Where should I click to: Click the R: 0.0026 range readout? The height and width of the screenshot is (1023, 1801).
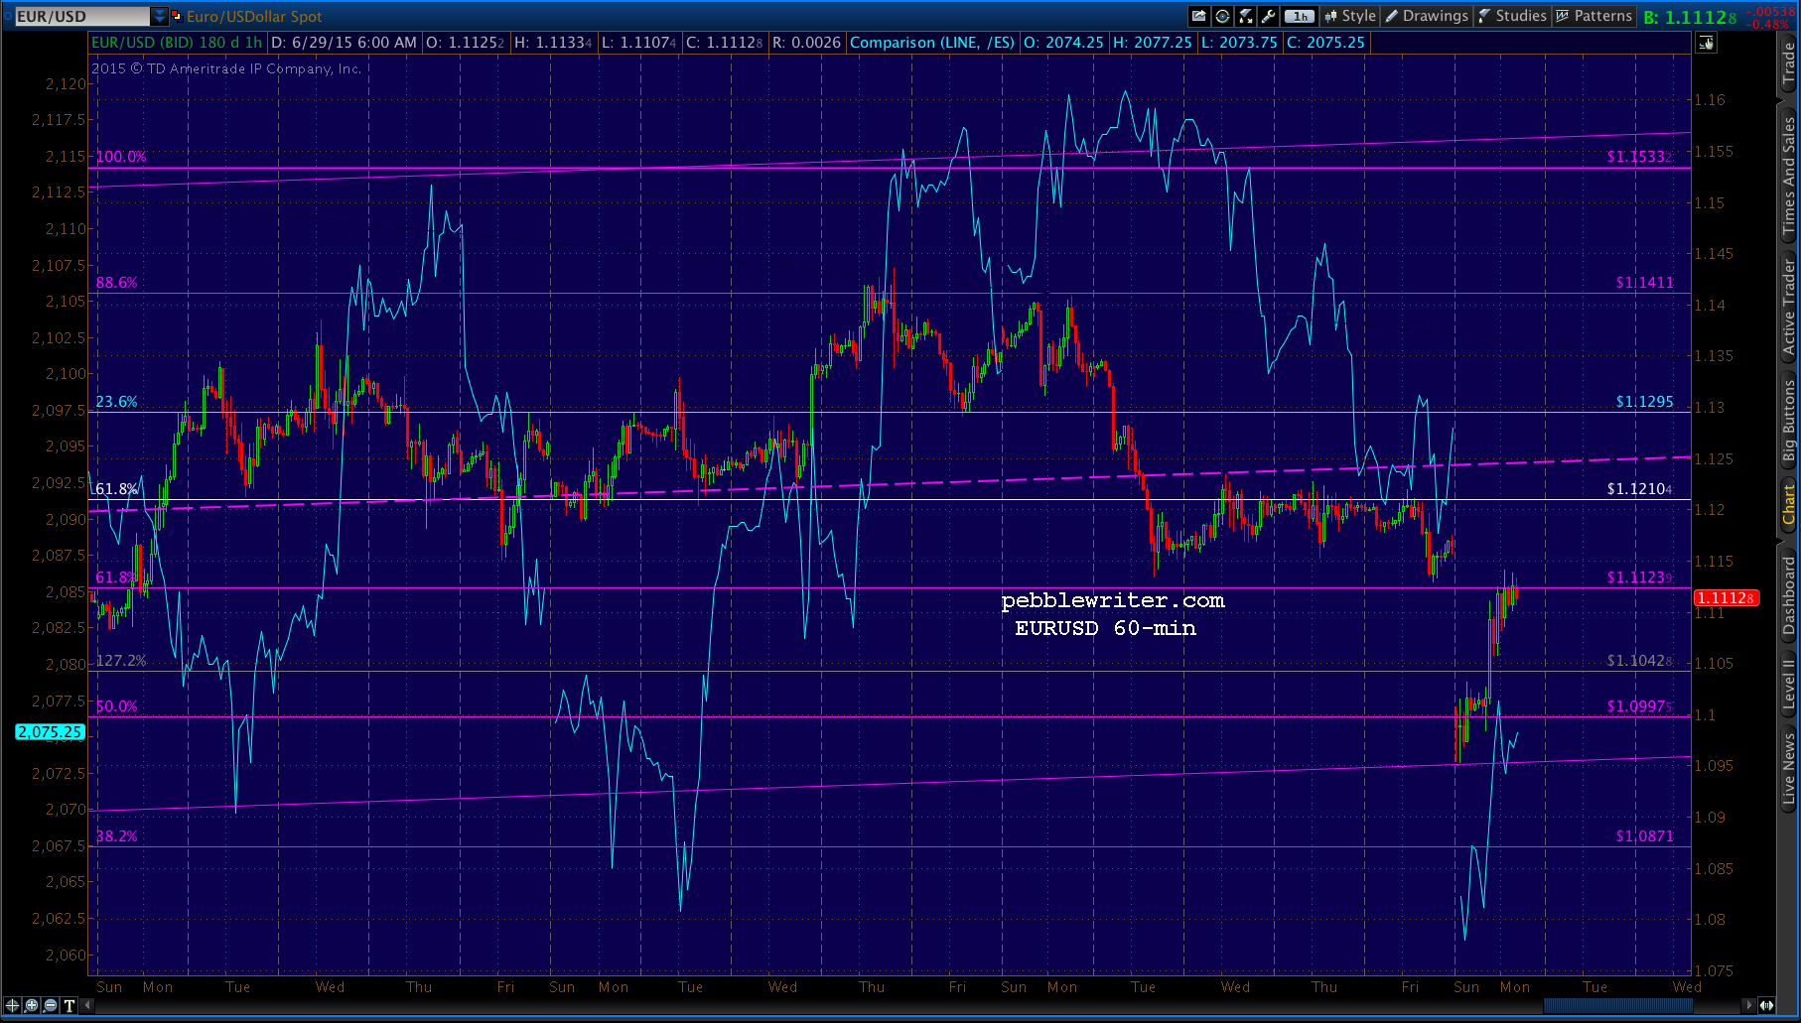click(806, 43)
